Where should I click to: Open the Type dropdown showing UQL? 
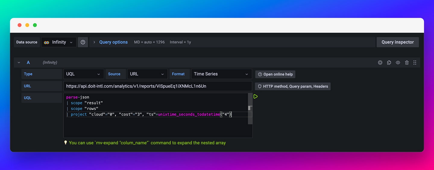[x=83, y=74]
